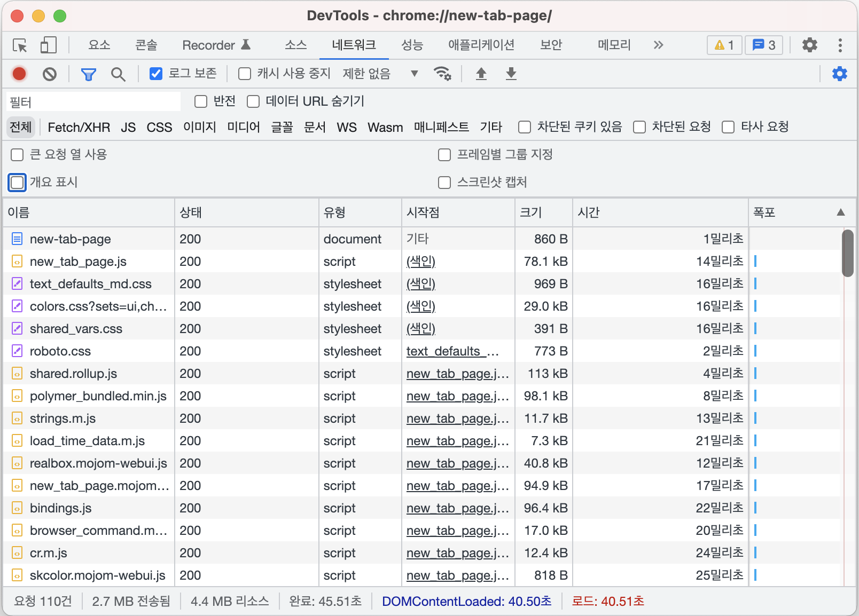The width and height of the screenshot is (859, 616).
Task: Open initiator link text_defaults_ for roboto.css
Action: click(452, 351)
